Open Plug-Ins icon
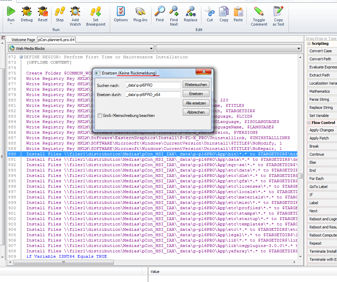Image resolution: width=337 pixels, height=282 pixels. click(140, 11)
